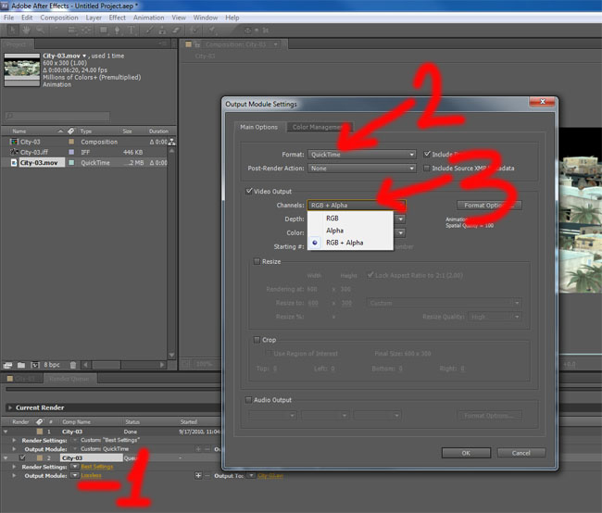Image resolution: width=602 pixels, height=513 pixels.
Task: Open the Render Settings dropdown arrow next to Best Settings
Action: tap(75, 467)
